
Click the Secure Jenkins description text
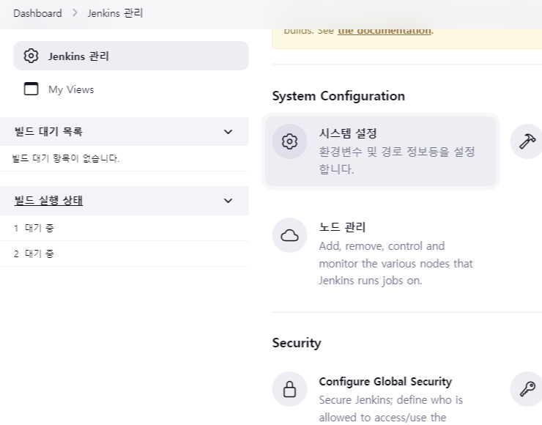[390, 408]
